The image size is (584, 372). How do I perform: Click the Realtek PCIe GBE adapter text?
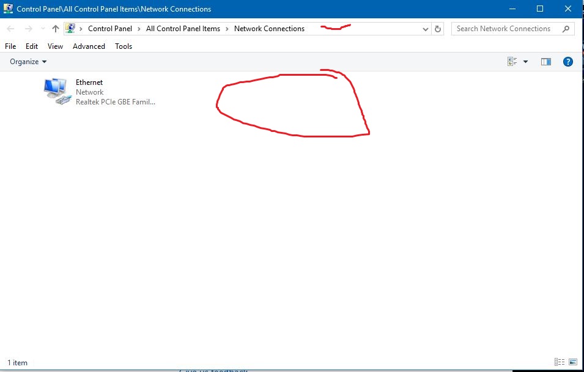tap(116, 102)
